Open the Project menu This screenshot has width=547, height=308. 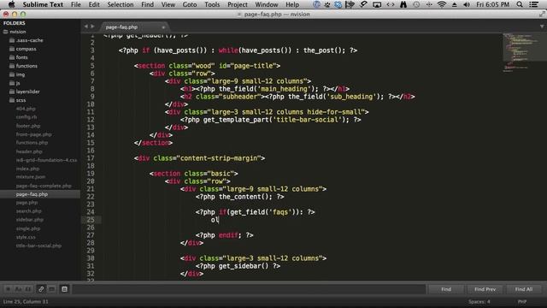tap(238, 4)
